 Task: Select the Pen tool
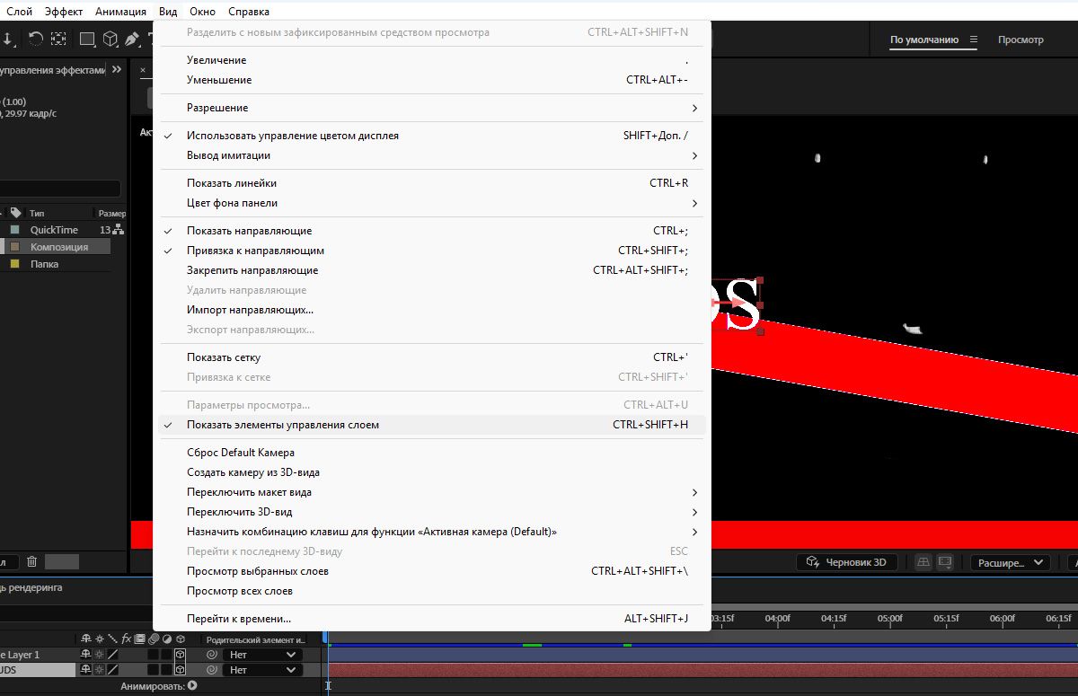[133, 39]
